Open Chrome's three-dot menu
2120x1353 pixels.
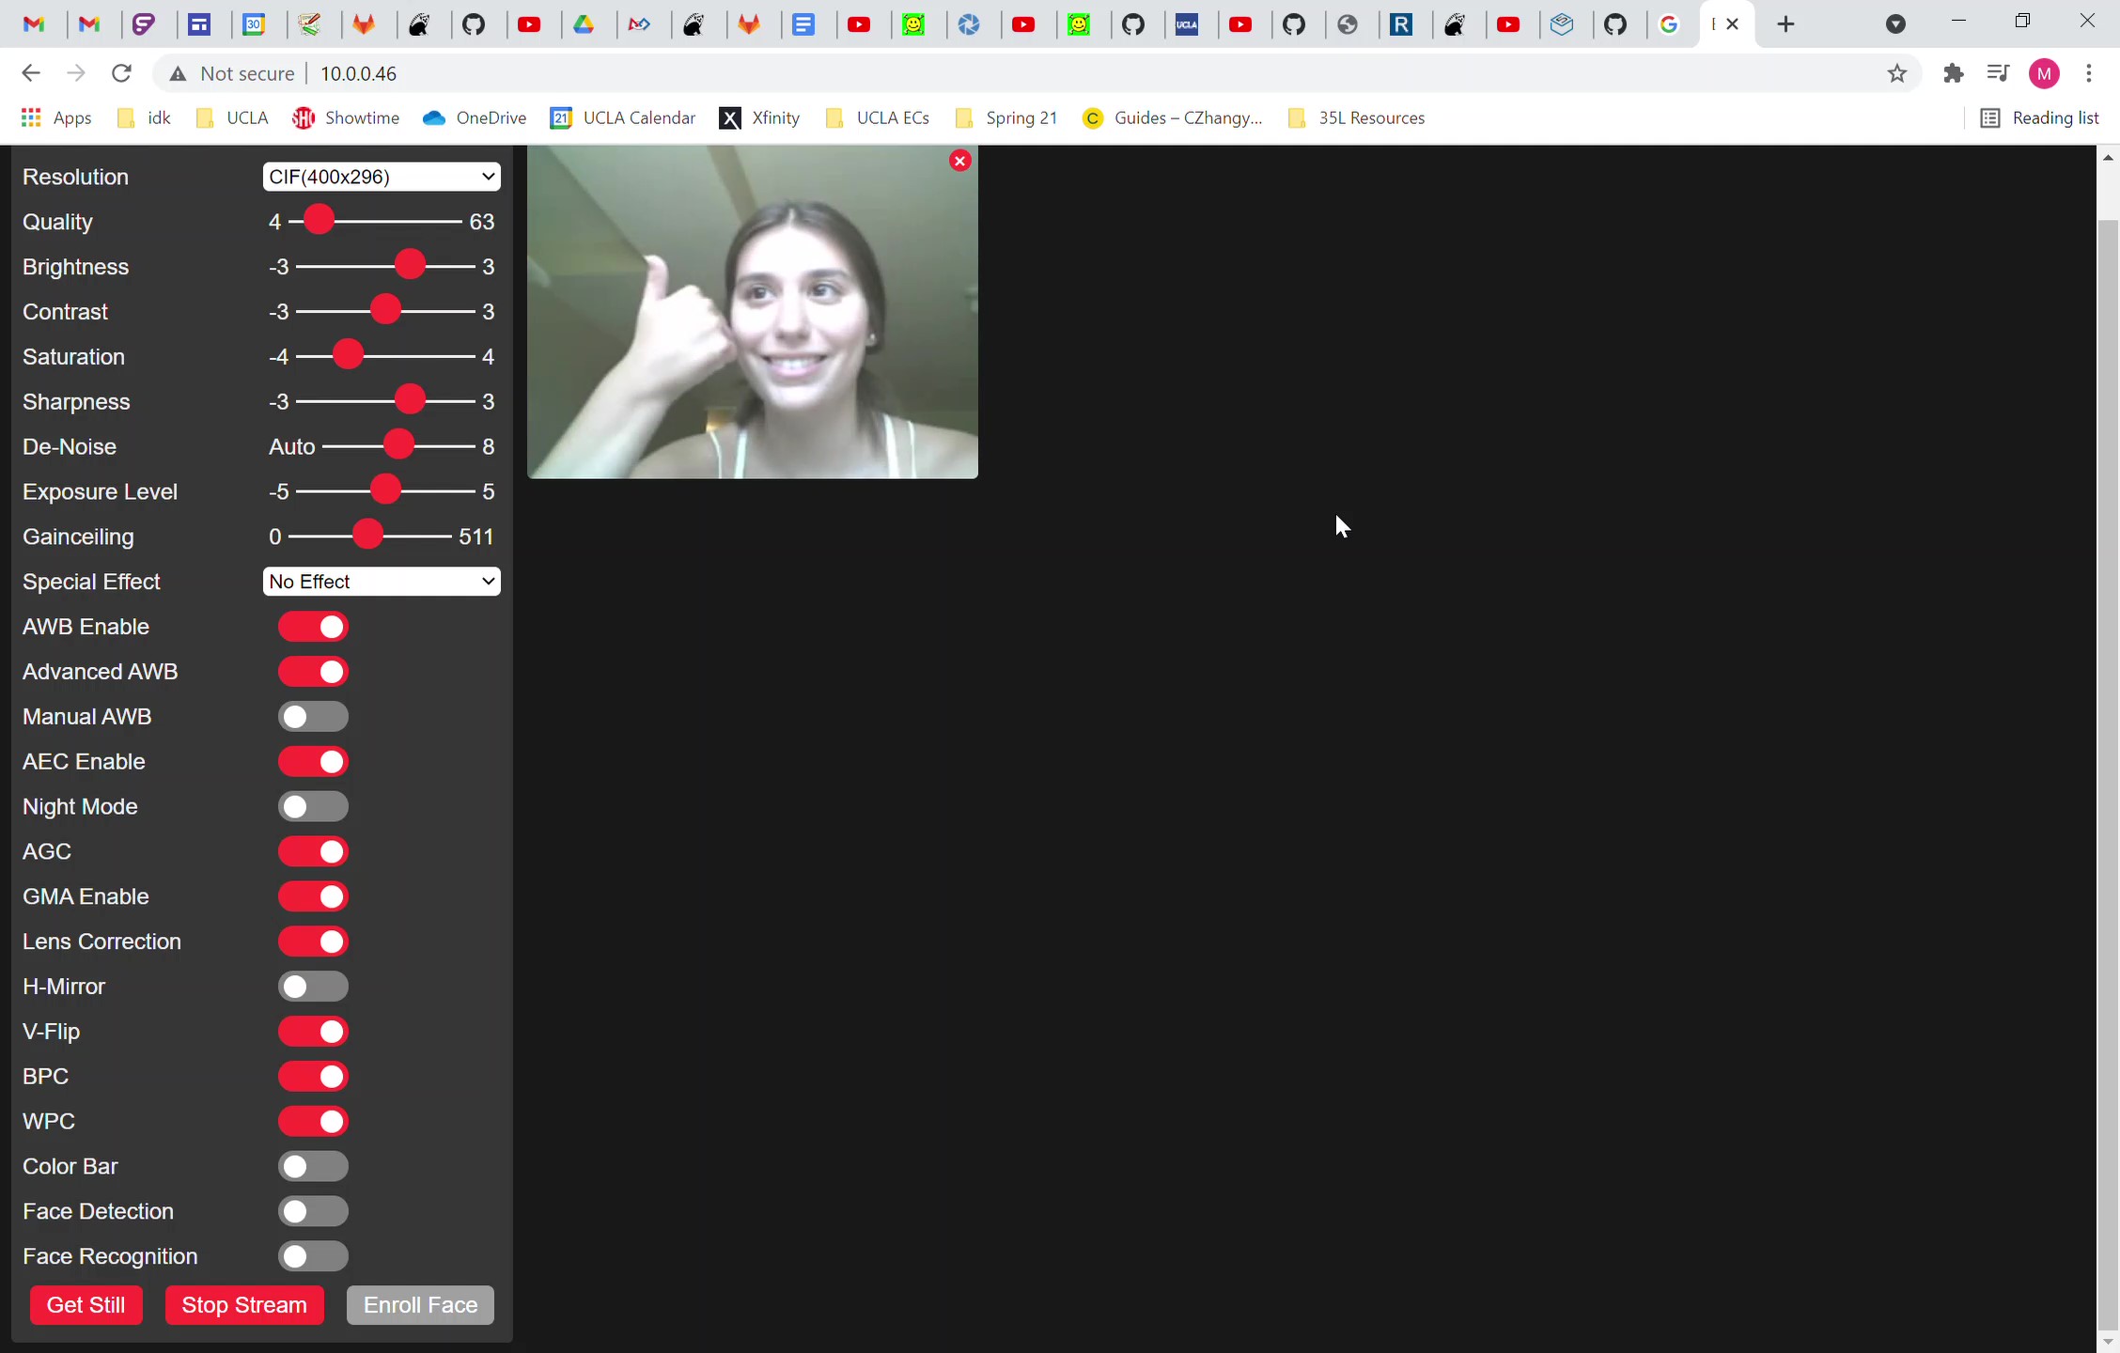tap(2090, 72)
